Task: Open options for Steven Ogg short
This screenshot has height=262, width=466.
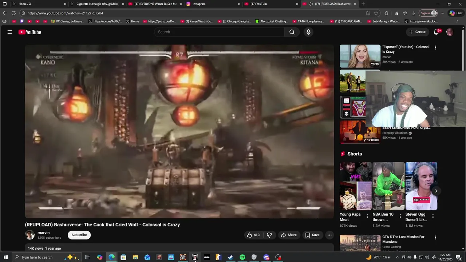Action: point(433,216)
